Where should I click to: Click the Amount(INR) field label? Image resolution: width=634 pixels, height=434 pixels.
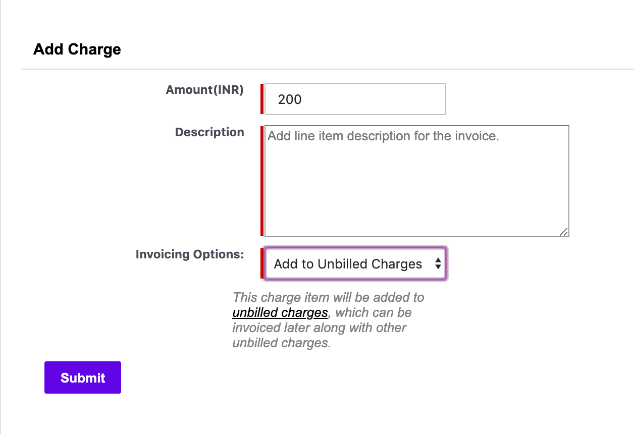[x=204, y=90]
